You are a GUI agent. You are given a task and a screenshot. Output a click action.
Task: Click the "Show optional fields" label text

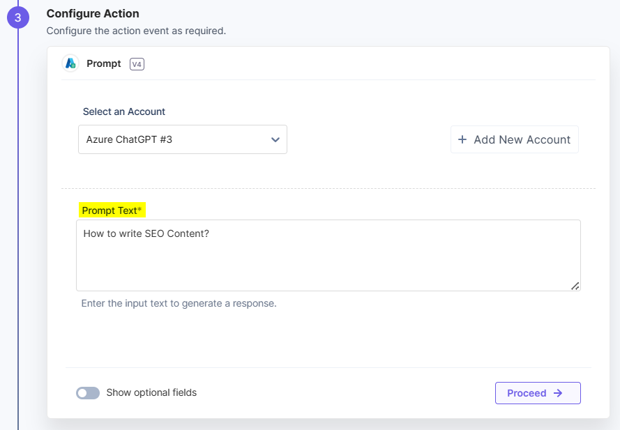[x=151, y=393]
